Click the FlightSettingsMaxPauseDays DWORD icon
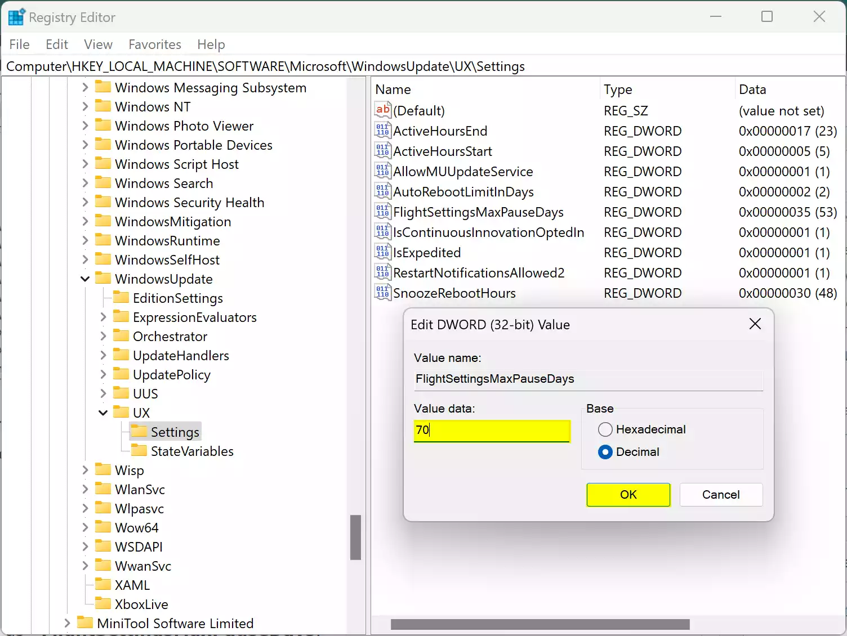847x636 pixels. pos(383,212)
